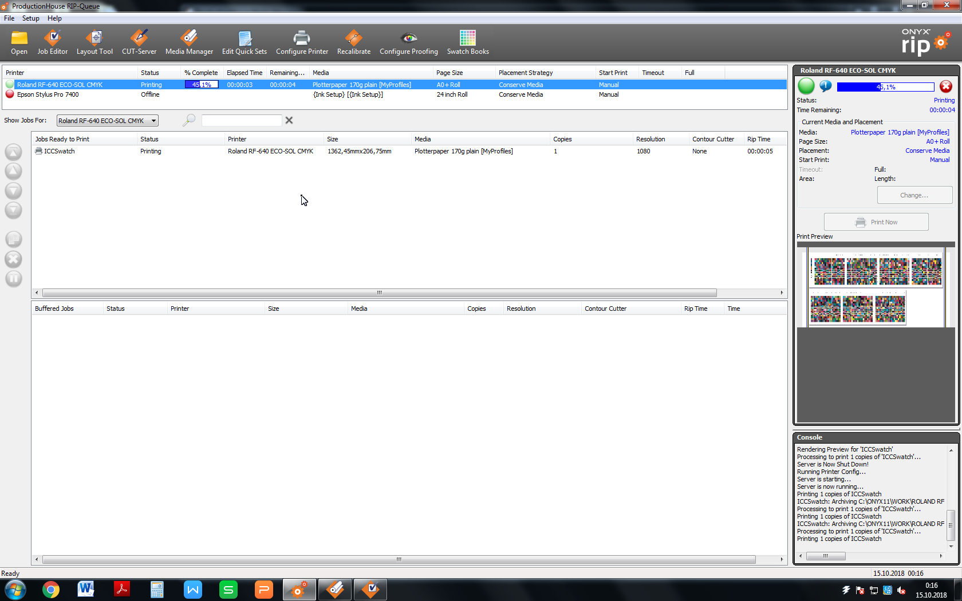
Task: Open Configure Printer
Action: tap(302, 43)
